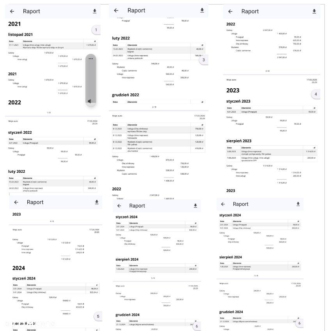Mute sound using volume panel speaker icon

90,101
